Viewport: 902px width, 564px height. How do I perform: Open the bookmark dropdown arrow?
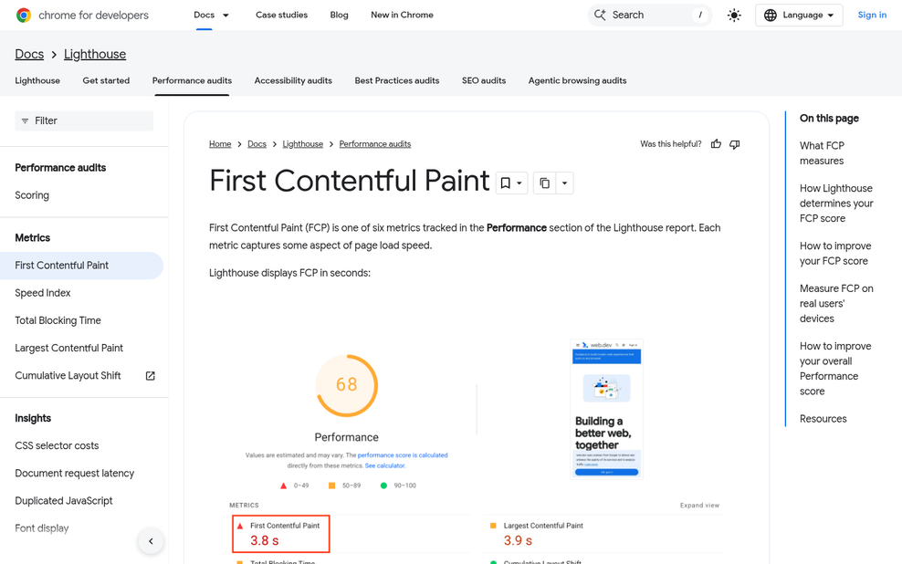pos(519,183)
